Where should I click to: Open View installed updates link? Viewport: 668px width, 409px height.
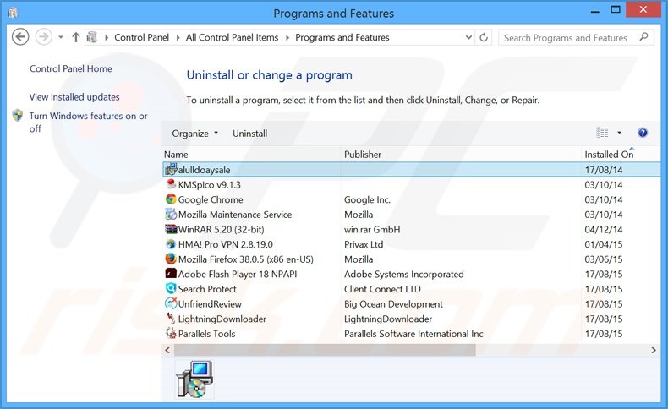click(74, 97)
